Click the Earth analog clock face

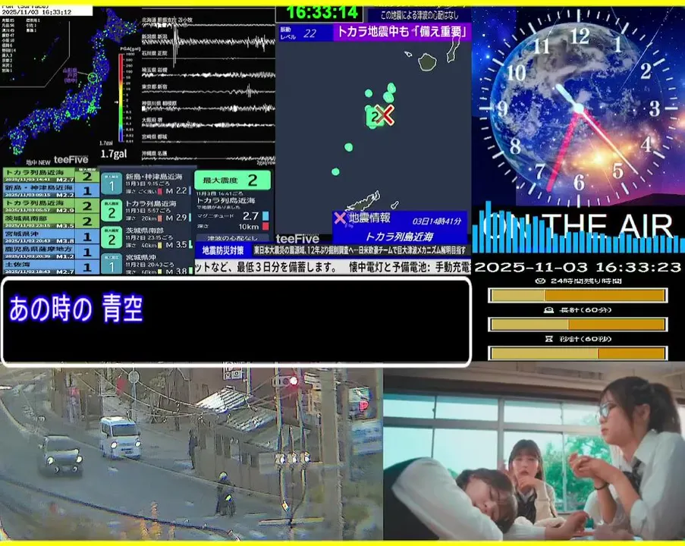pyautogui.click(x=578, y=107)
